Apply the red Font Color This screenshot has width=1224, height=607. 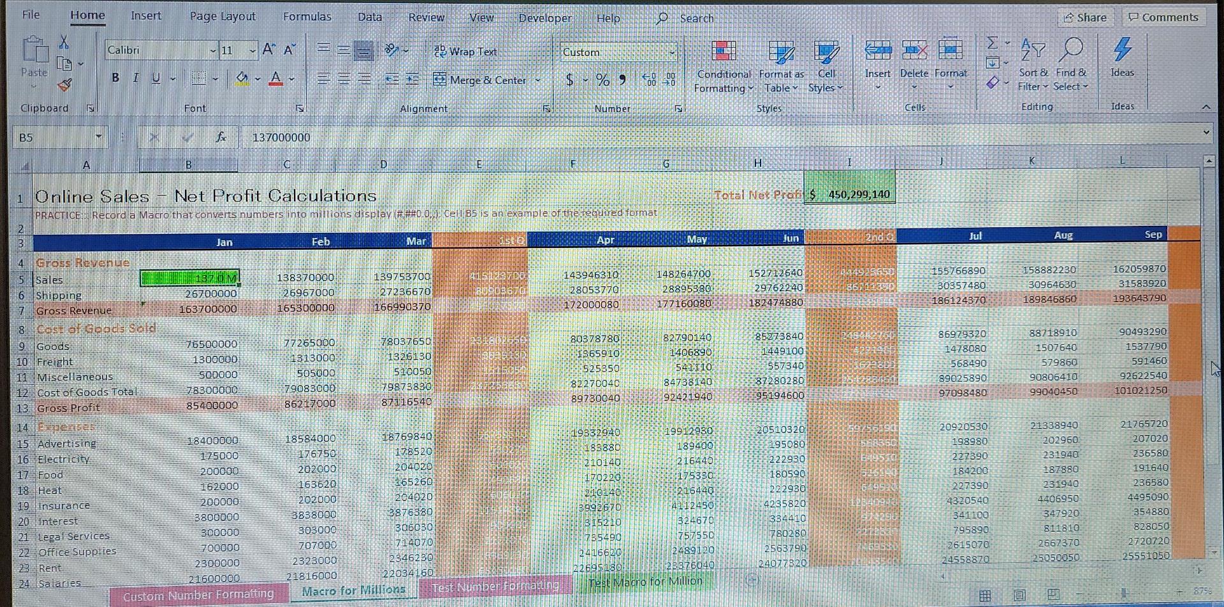pos(275,78)
